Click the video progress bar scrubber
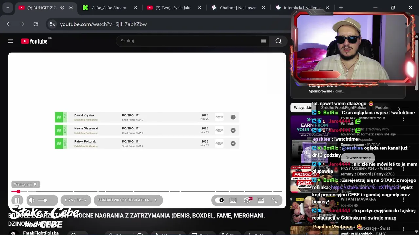 [18, 192]
